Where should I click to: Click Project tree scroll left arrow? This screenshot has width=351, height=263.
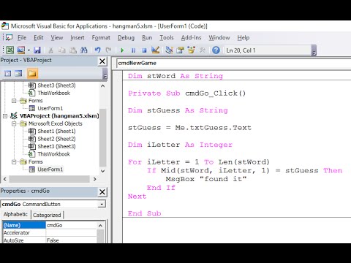[5, 179]
